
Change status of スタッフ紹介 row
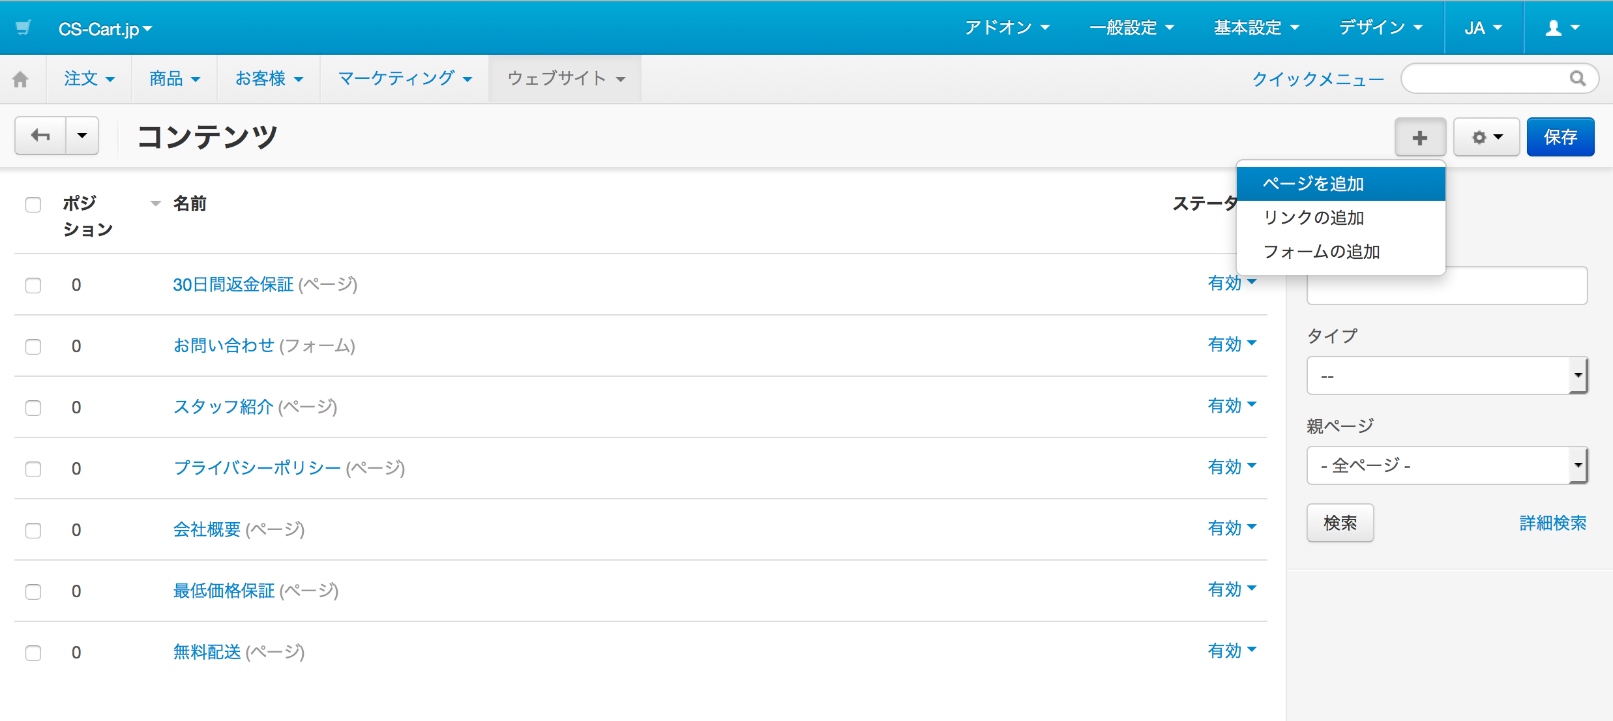click(1232, 405)
